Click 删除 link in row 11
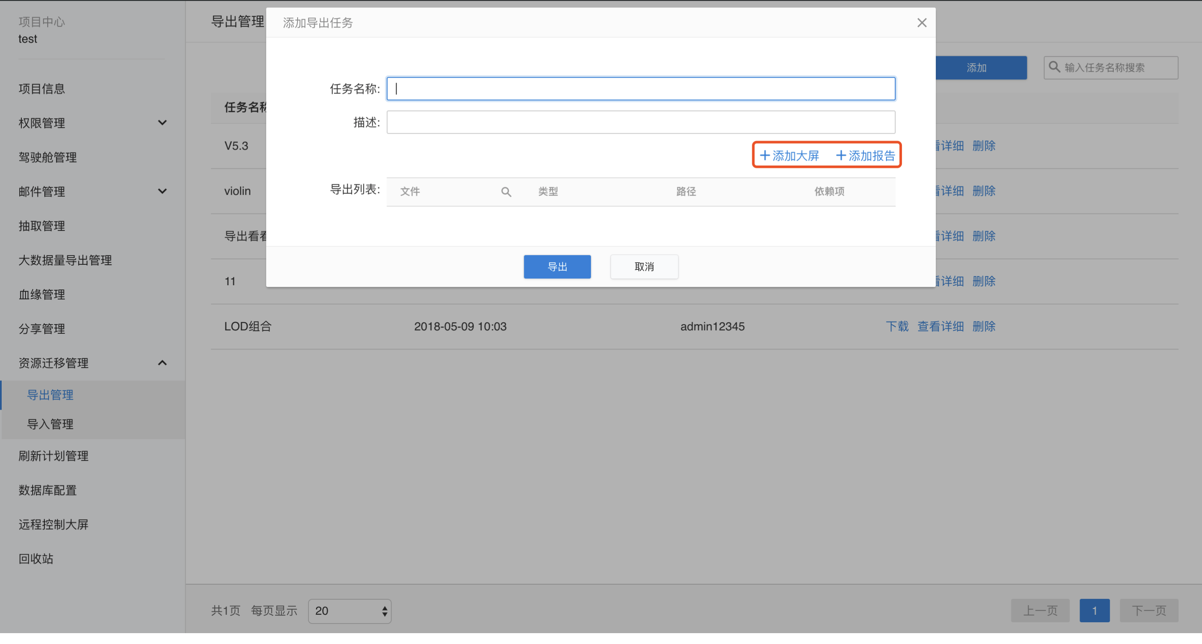The height and width of the screenshot is (644, 1202). click(x=983, y=281)
